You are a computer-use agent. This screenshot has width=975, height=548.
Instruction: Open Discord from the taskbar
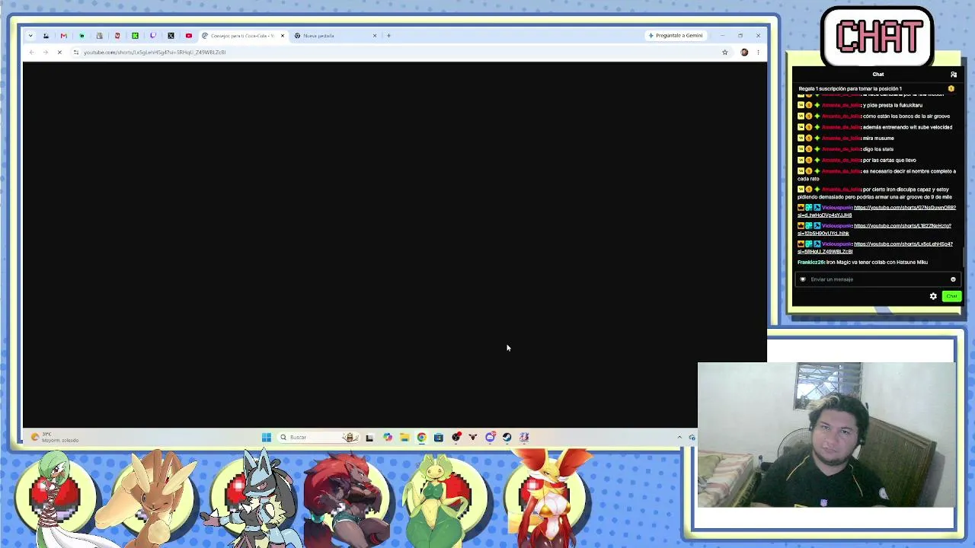click(490, 438)
